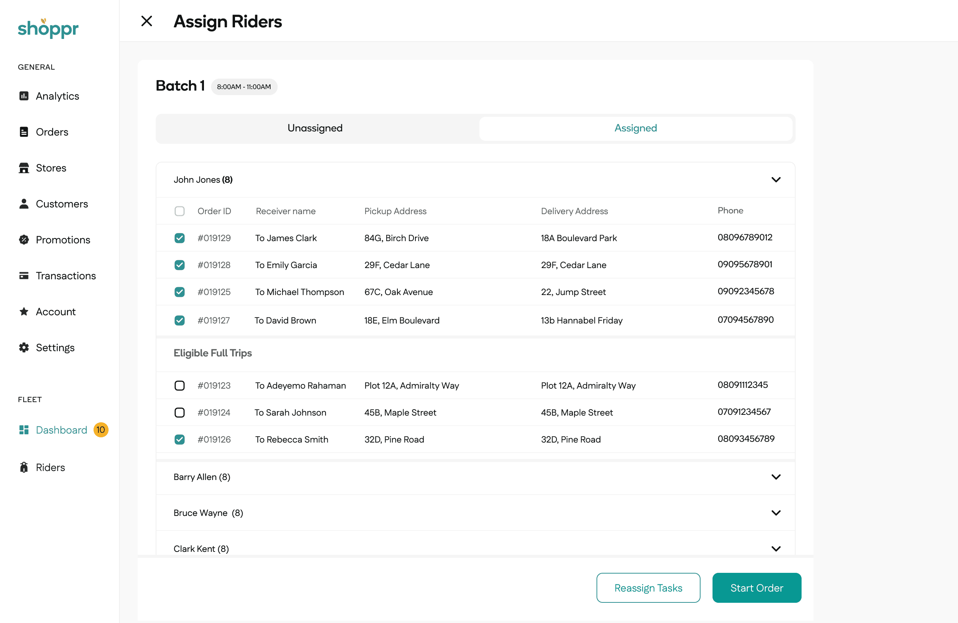Select the Assigned tab
This screenshot has height=623, width=958.
pos(635,128)
